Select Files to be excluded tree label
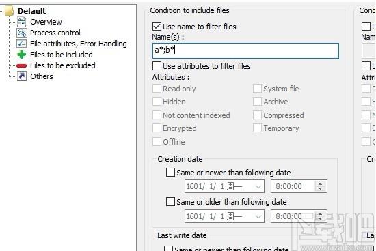This screenshot has width=376, height=251. pyautogui.click(x=63, y=65)
